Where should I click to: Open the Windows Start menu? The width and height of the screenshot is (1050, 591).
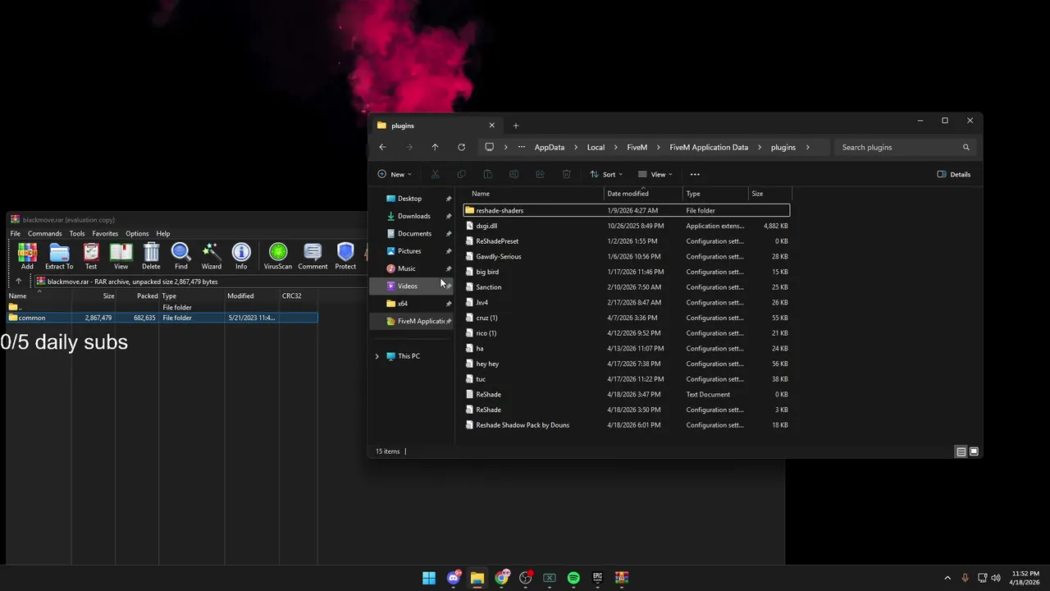[x=429, y=578]
